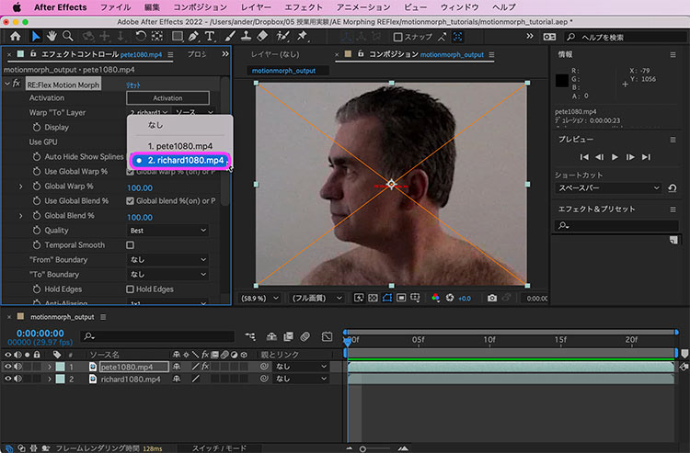The image size is (690, 453).
Task: Select the Rotation tool
Action: pyautogui.click(x=141, y=37)
